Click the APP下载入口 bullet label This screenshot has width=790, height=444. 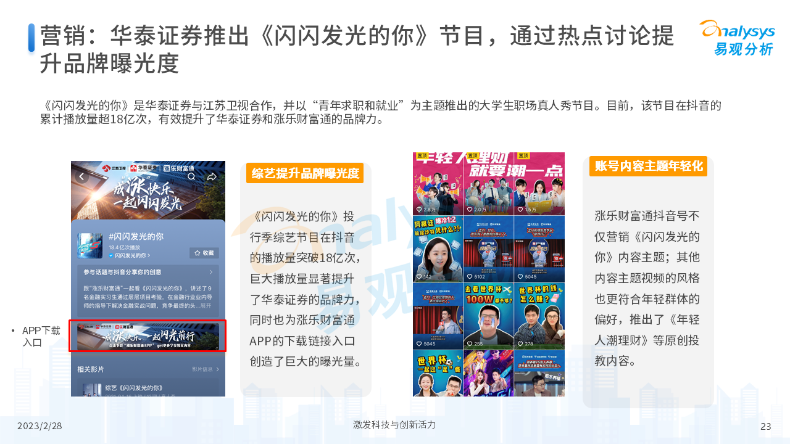click(x=41, y=336)
